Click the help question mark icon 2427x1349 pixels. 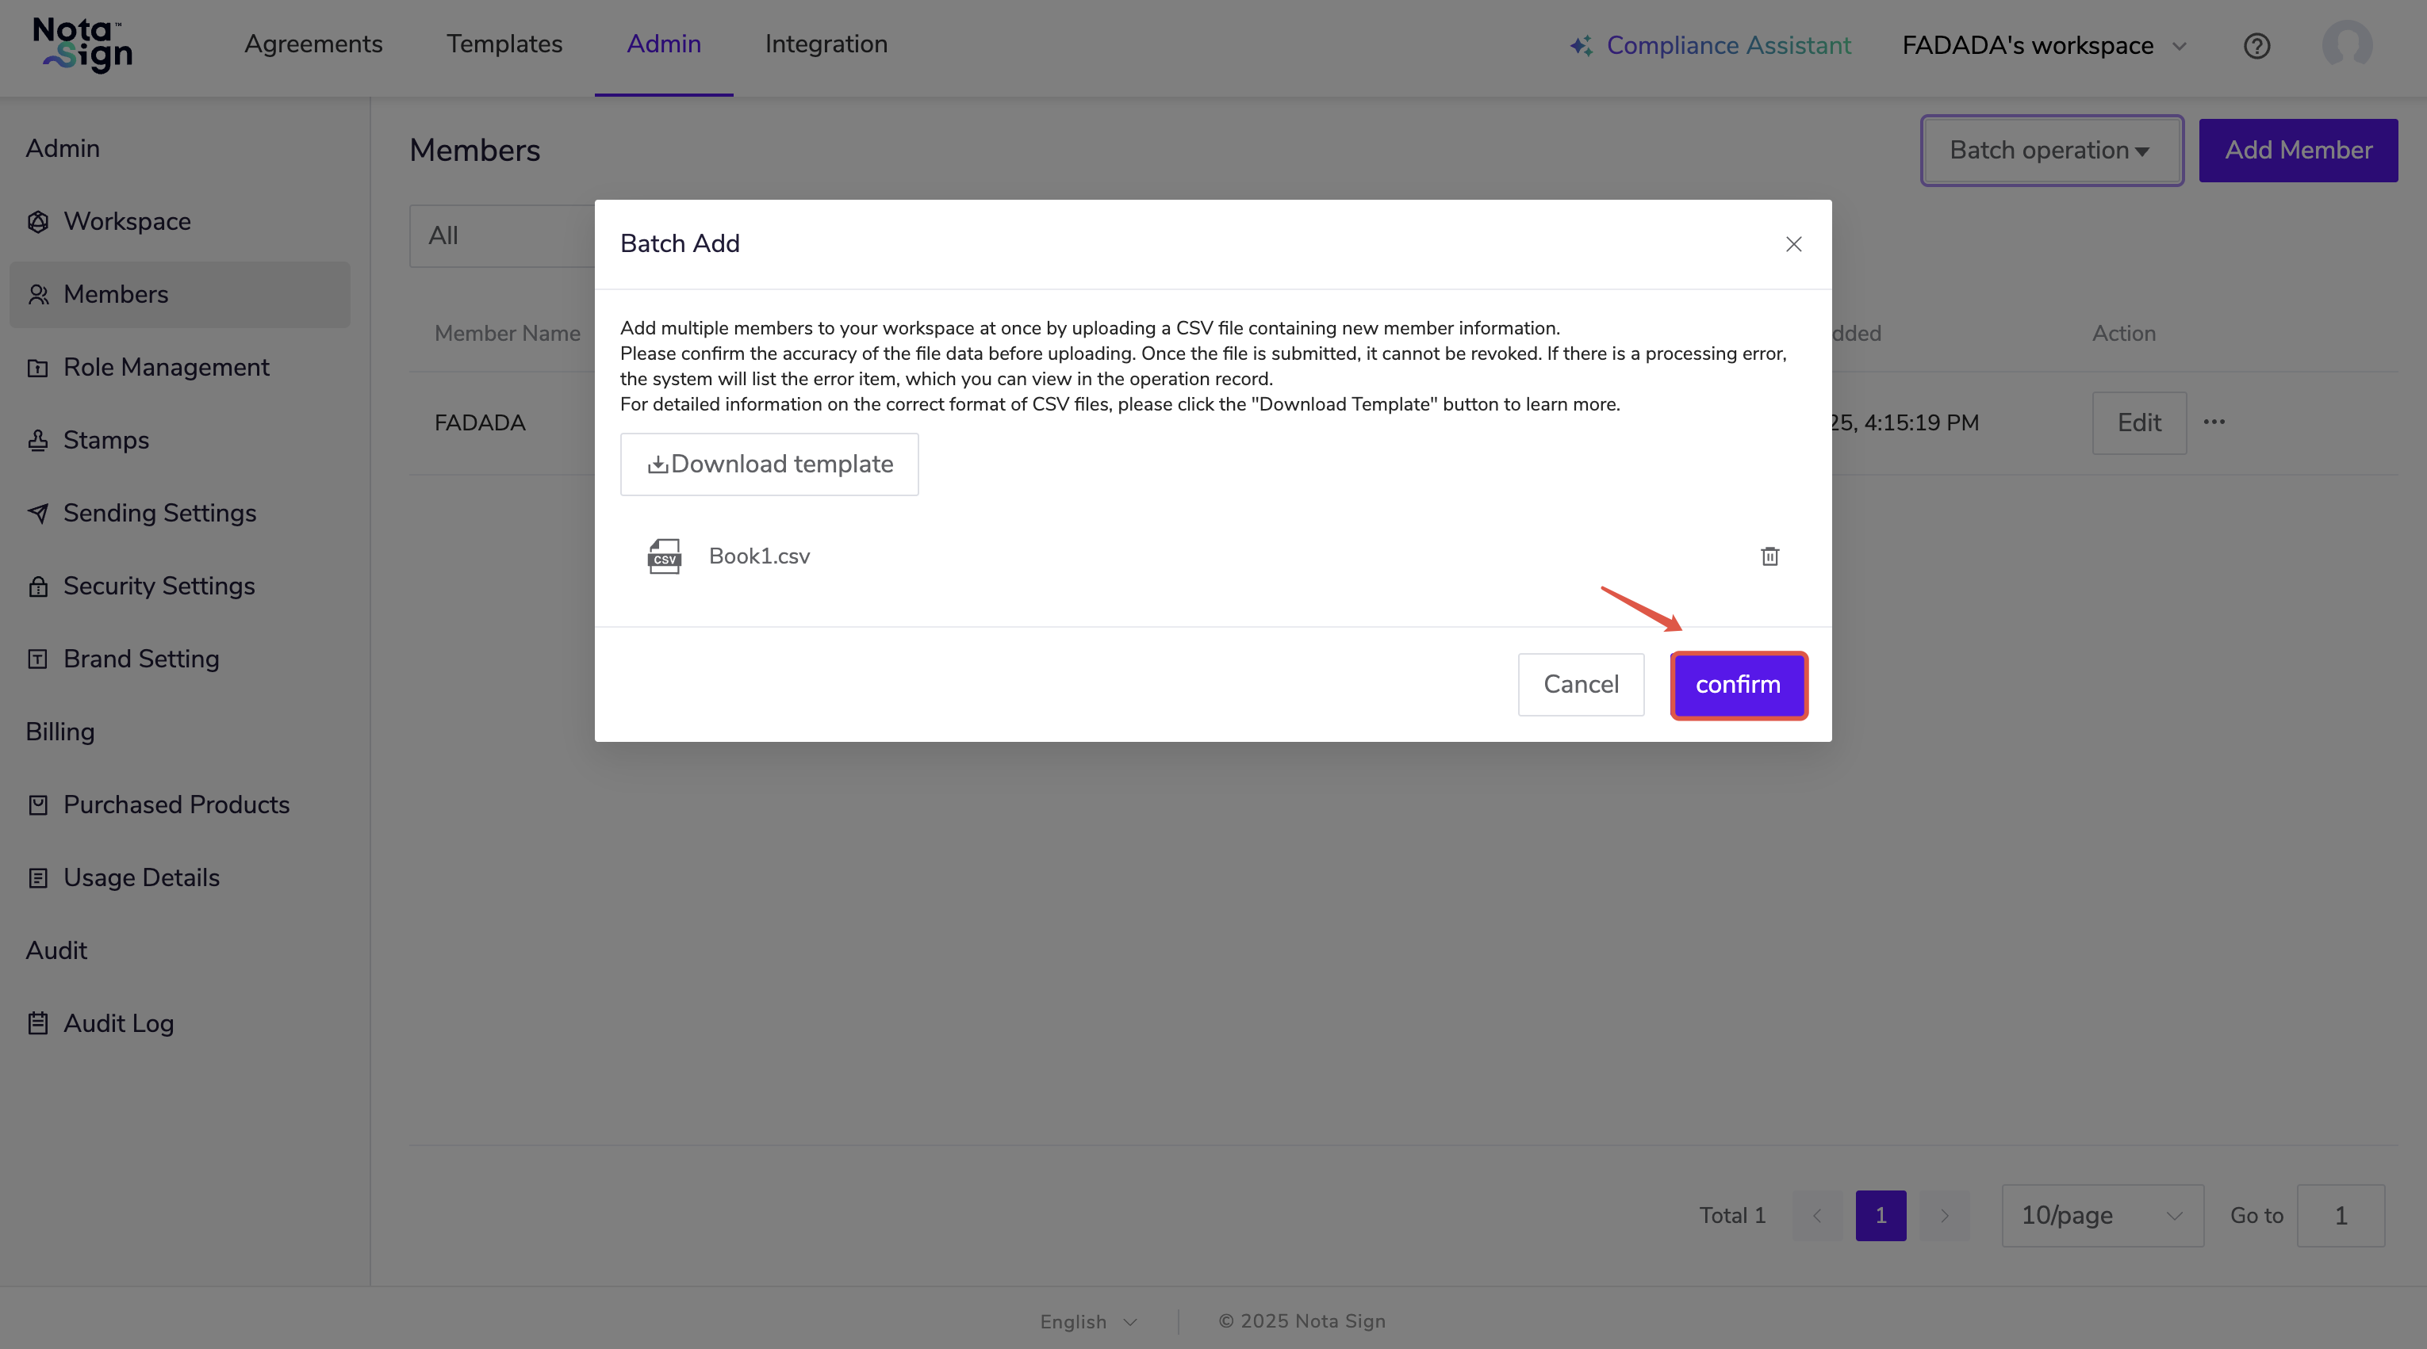[2256, 45]
